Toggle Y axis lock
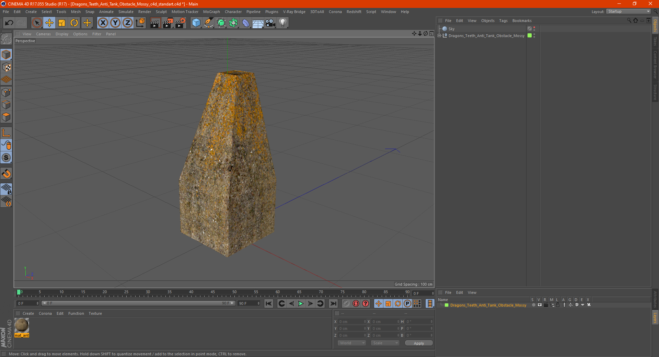Viewport: 659px width, 357px height. pyautogui.click(x=115, y=23)
